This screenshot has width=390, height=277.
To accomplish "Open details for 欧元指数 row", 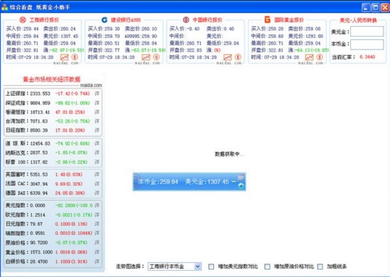I will point(97,215).
